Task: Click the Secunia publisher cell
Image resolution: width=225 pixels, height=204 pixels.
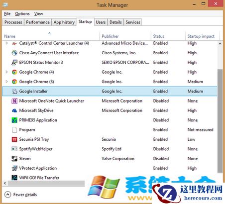Action: coord(109,139)
